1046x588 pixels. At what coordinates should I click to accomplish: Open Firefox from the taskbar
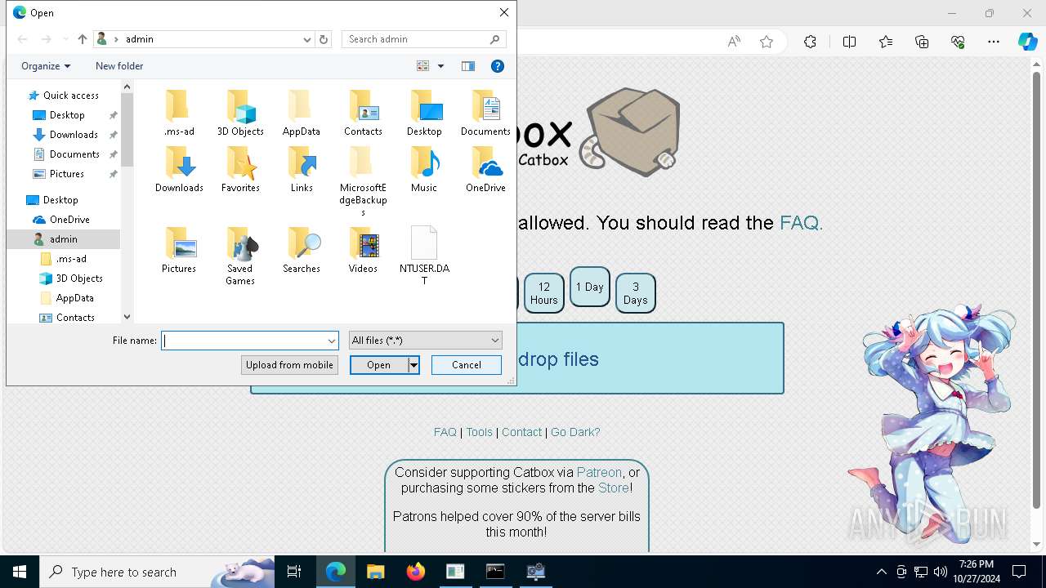(415, 572)
